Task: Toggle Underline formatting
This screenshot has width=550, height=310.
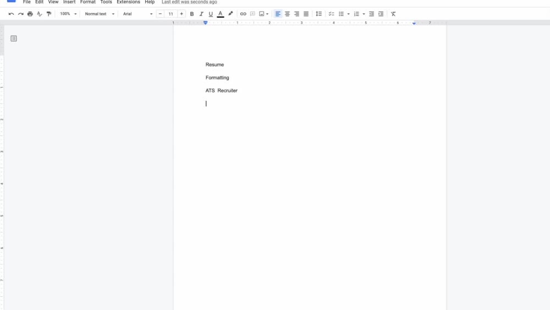Action: point(211,14)
